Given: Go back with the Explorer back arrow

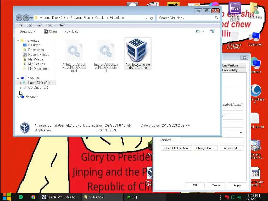Looking at the screenshot, I should tap(19, 18).
